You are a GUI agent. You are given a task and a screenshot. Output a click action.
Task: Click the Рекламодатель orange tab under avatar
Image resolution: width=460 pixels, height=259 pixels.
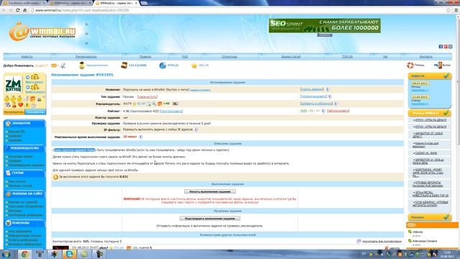pyautogui.click(x=14, y=112)
